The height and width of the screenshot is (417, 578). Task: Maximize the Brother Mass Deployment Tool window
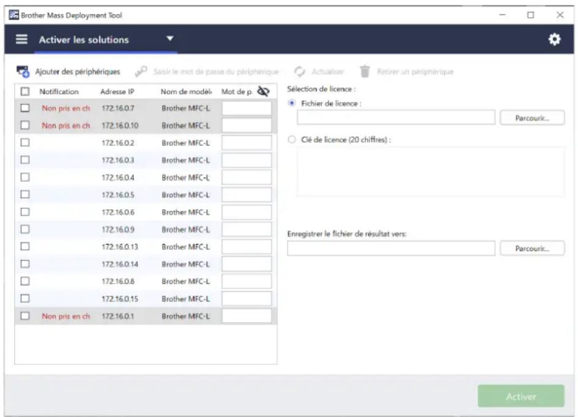point(530,15)
